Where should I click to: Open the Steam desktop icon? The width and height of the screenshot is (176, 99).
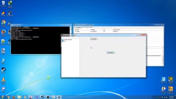(3, 70)
